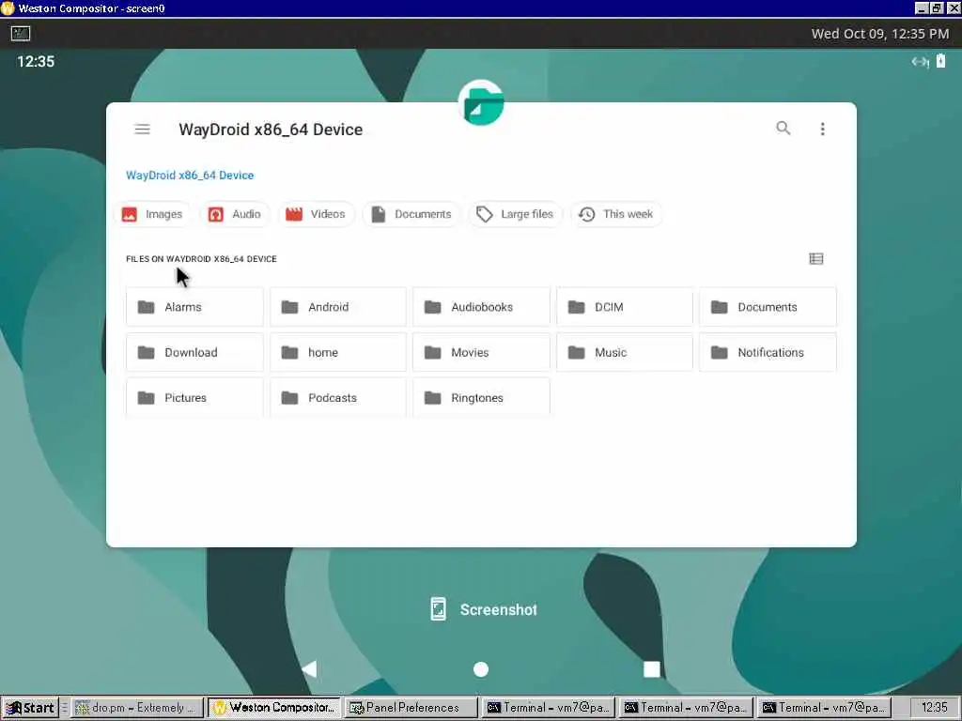Click the FILES ON WAYDROID X86_64 DEVICE header

pyautogui.click(x=201, y=259)
